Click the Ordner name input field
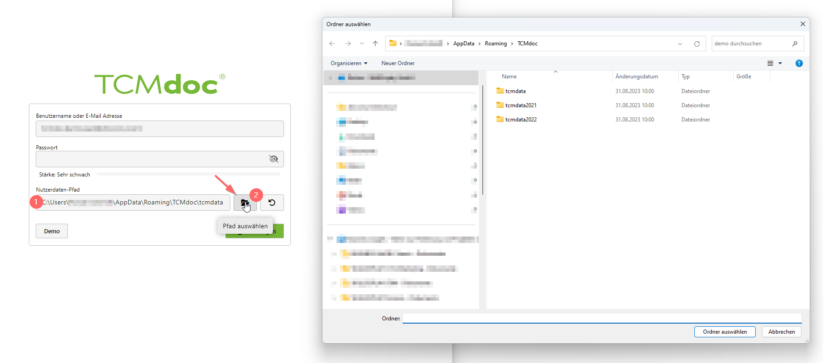 point(602,318)
